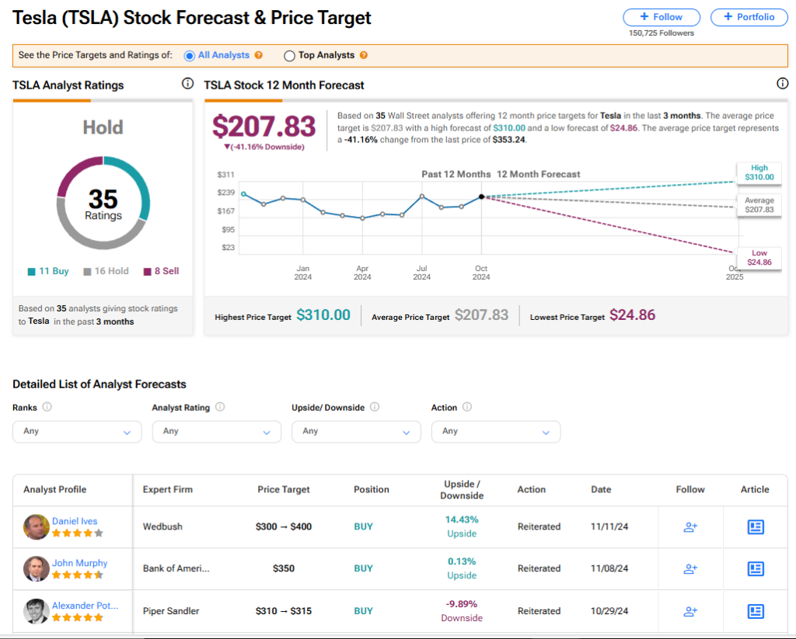Click the latest data point on the price chart

click(x=482, y=196)
